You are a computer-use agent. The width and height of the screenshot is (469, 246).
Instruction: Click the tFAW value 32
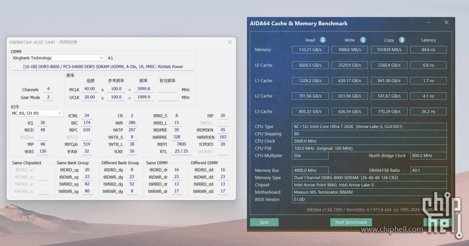pos(87,151)
